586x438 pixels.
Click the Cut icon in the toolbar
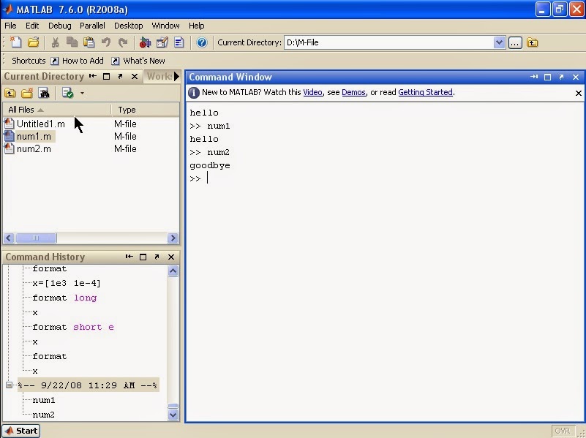(x=54, y=42)
